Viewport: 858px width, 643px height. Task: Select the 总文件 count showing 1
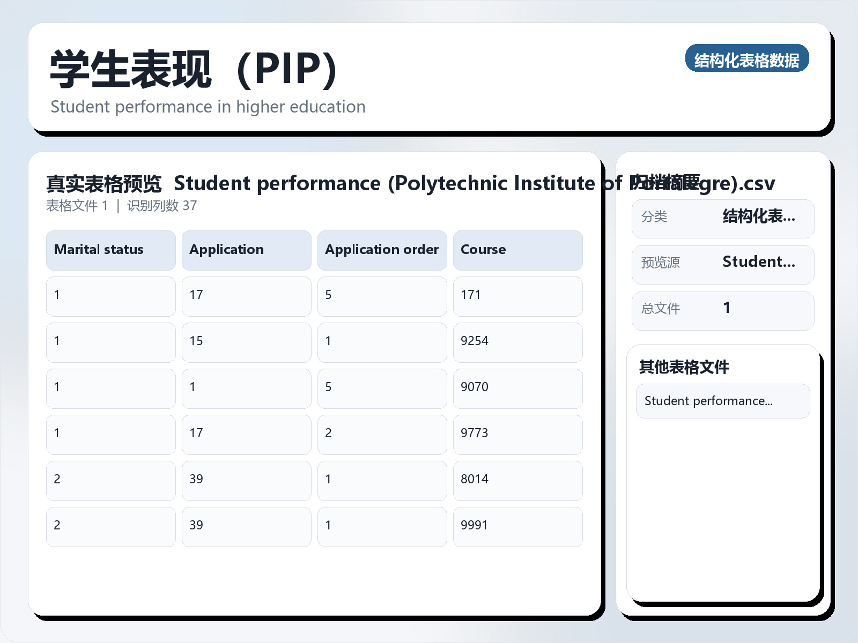[x=727, y=308]
